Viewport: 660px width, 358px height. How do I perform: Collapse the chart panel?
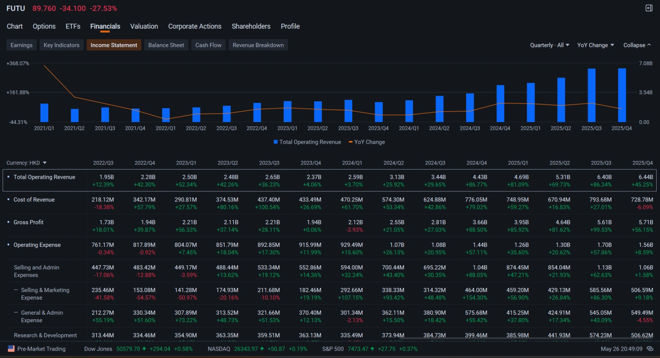click(637, 45)
